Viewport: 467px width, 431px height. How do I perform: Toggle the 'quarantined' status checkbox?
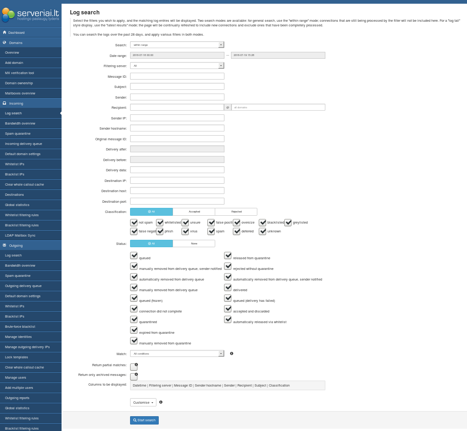tap(134, 320)
